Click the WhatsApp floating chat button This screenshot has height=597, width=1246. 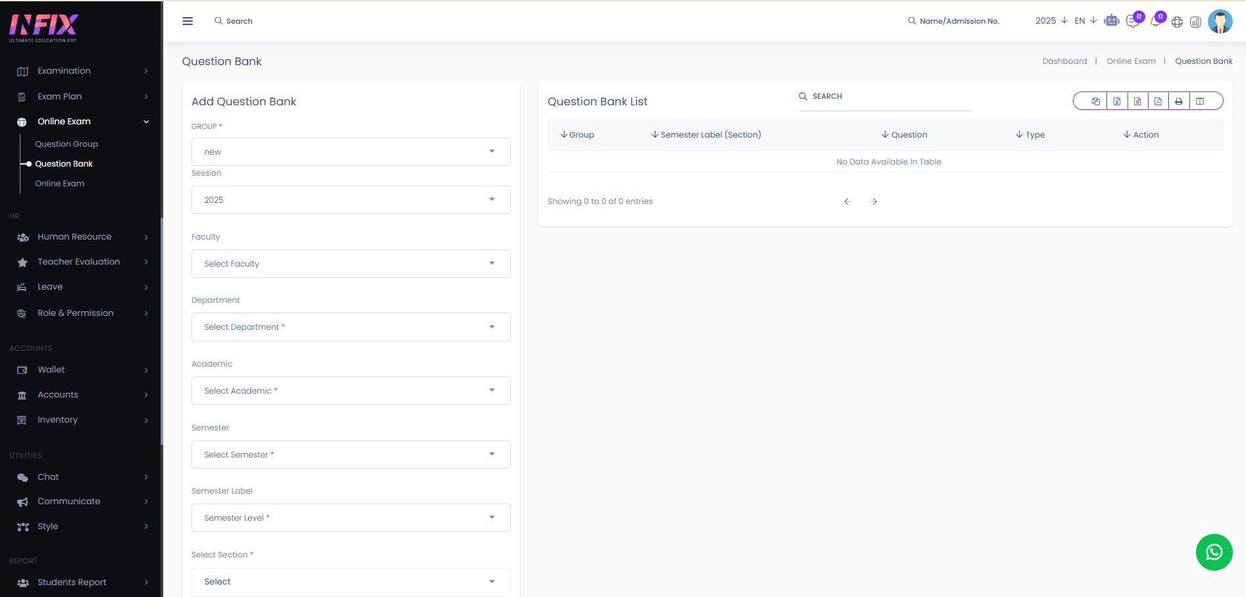(1214, 552)
